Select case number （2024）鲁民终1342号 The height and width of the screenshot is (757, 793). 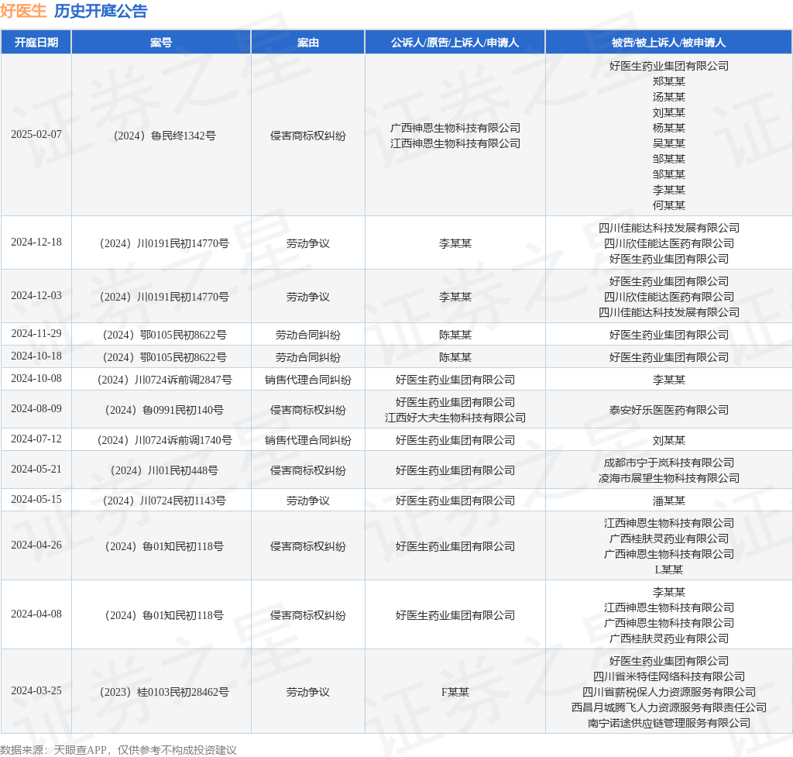(161, 136)
